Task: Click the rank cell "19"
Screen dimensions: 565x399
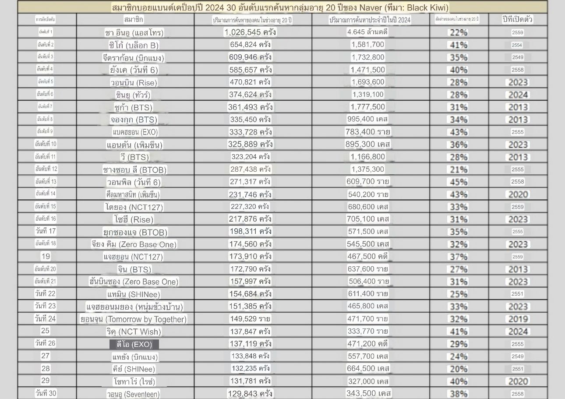Action: click(46, 256)
